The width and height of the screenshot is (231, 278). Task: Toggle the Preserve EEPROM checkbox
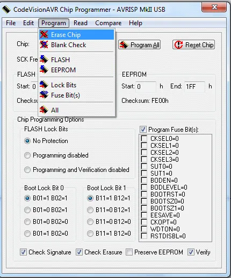point(129,252)
